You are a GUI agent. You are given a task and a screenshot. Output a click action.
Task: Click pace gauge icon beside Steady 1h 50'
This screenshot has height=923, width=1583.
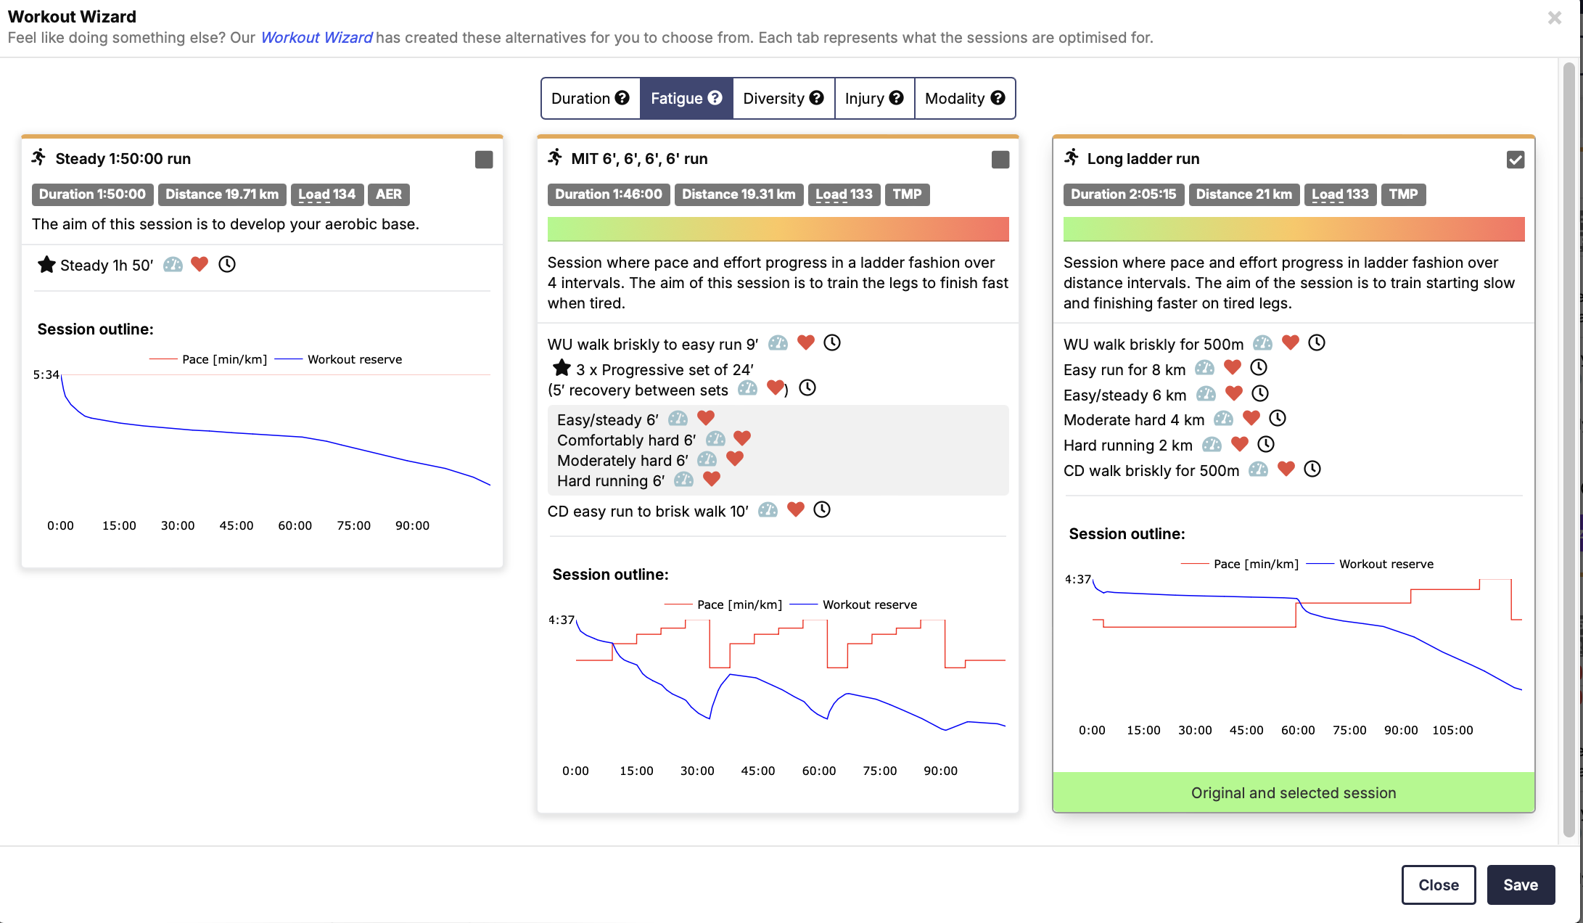pyautogui.click(x=173, y=265)
